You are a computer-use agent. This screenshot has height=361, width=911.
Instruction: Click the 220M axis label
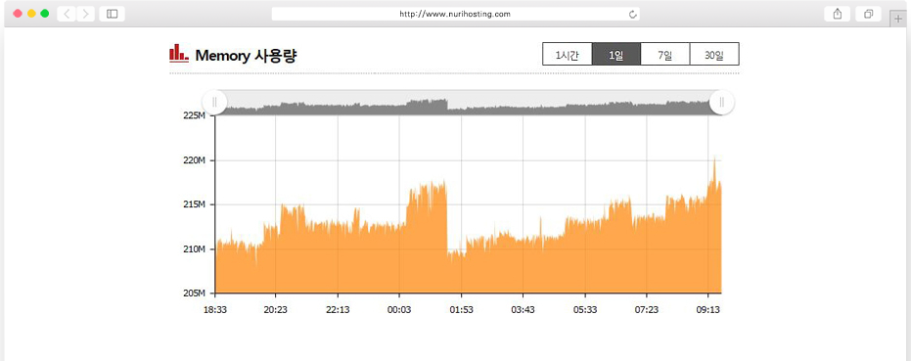point(194,159)
